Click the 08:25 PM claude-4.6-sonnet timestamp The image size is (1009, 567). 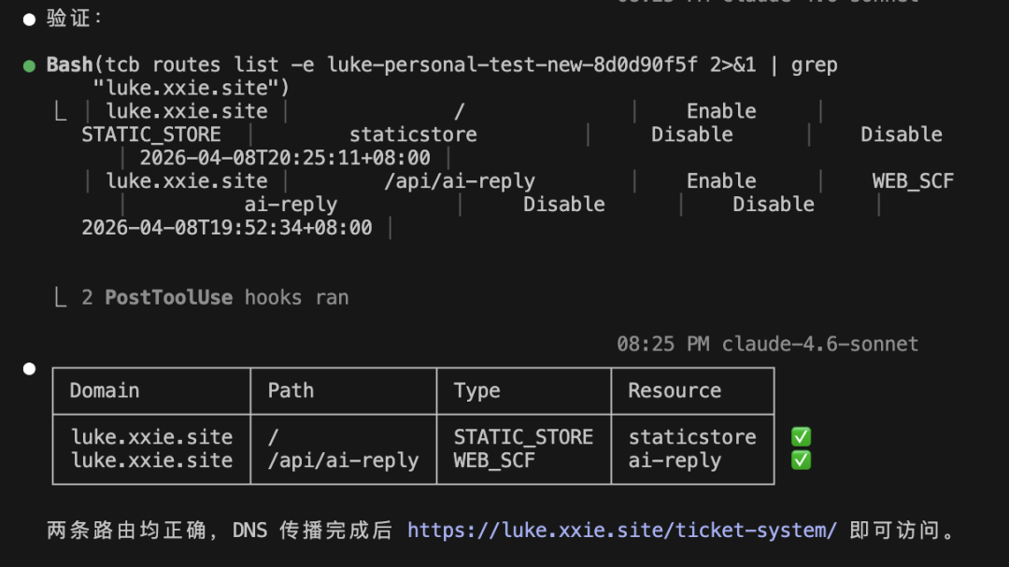click(767, 344)
